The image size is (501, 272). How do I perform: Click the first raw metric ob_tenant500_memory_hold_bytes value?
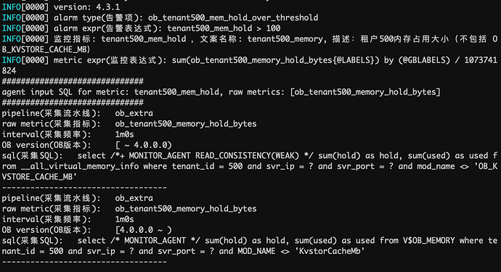186,124
